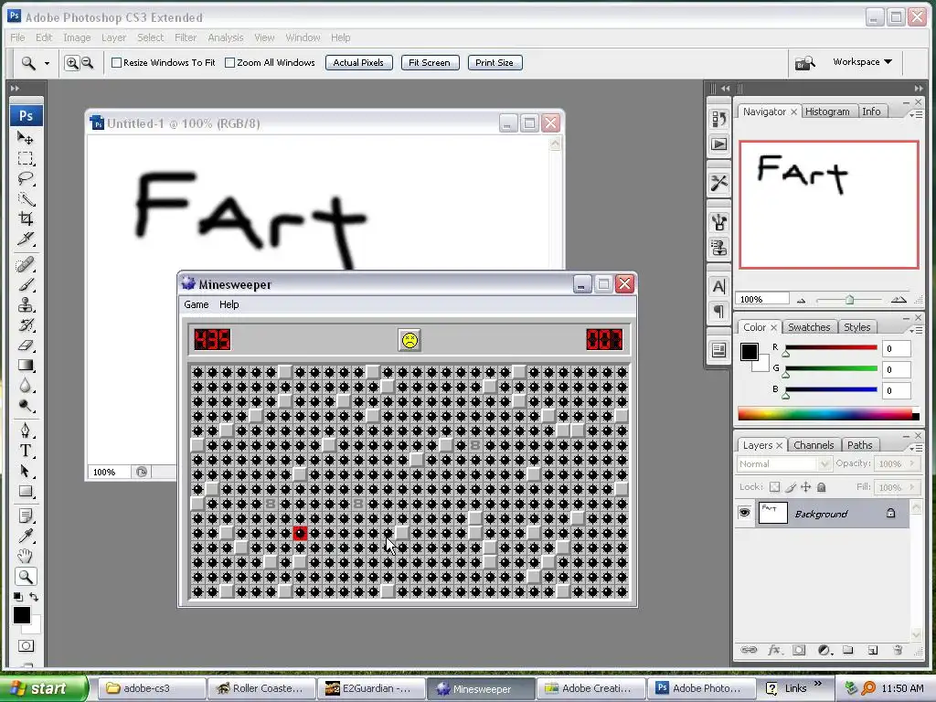Toggle Lock position in Layers panel
936x702 pixels.
pos(806,487)
